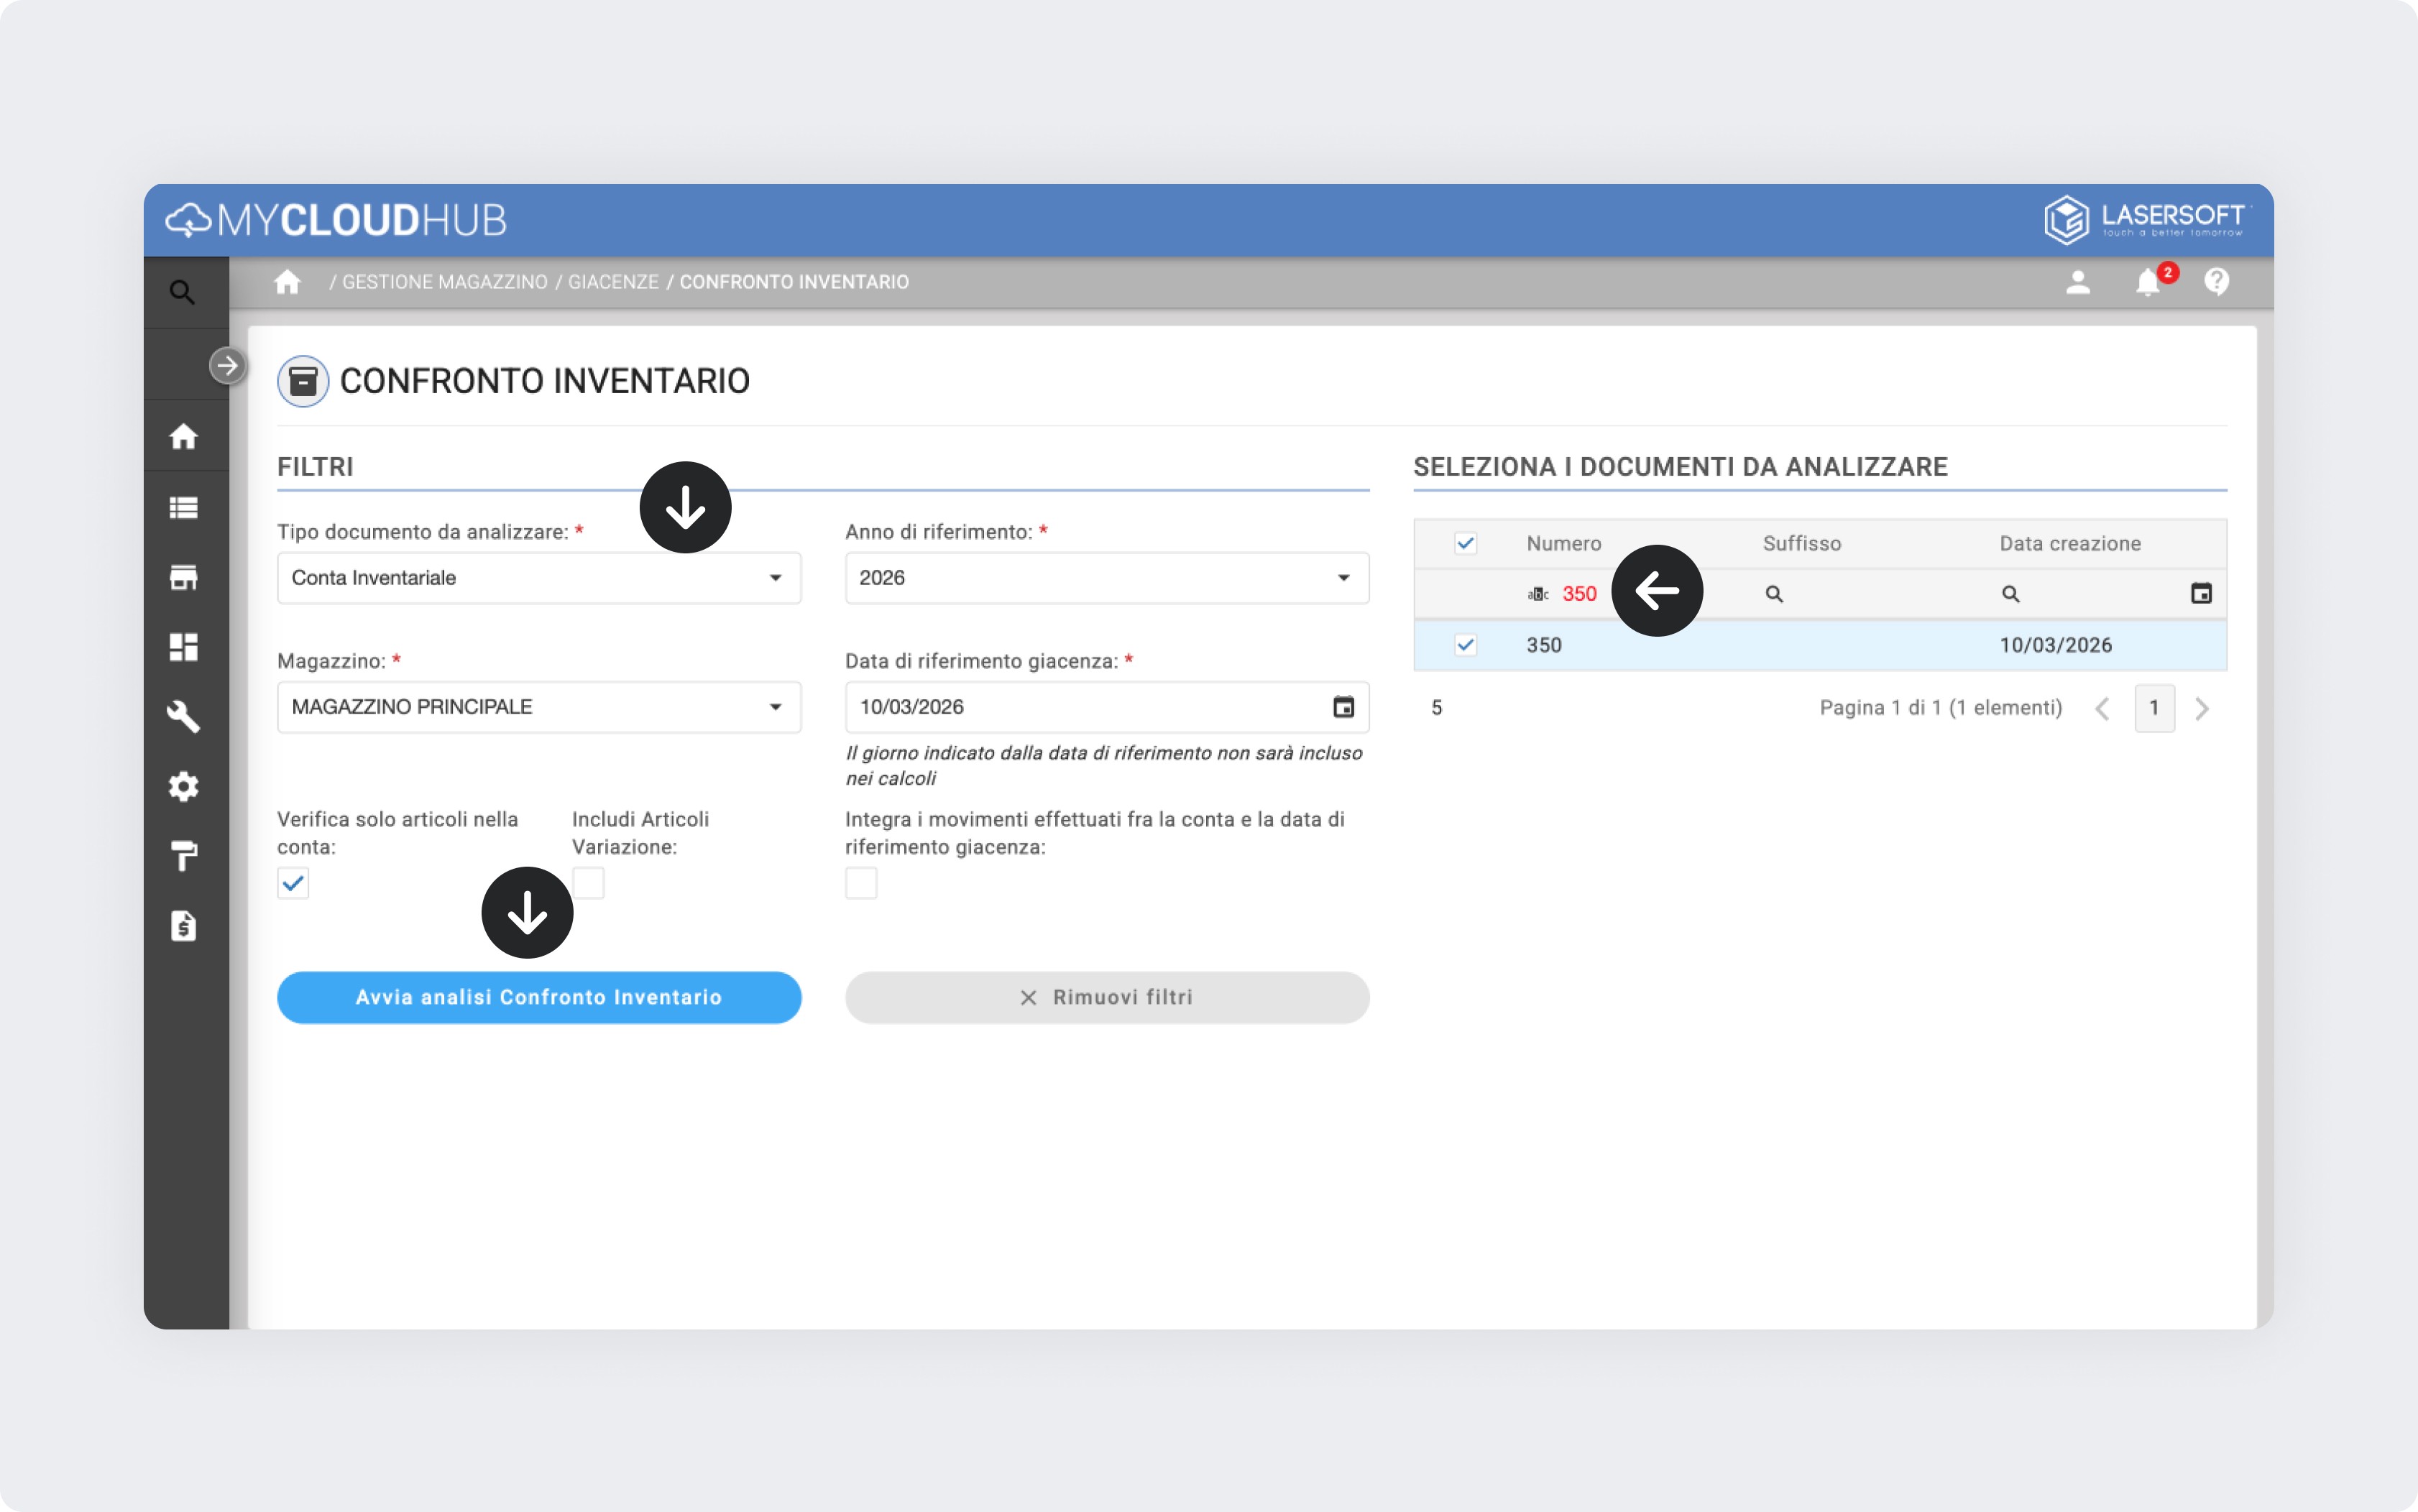Enable Includi Articoli Variazione checkbox
Viewport: 2418px width, 1512px height.
tap(588, 883)
